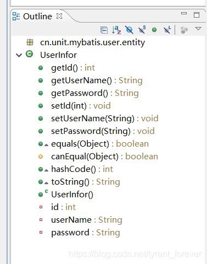Click override icon next to equals(Object)
207x264 pixels.
[x=46, y=145]
